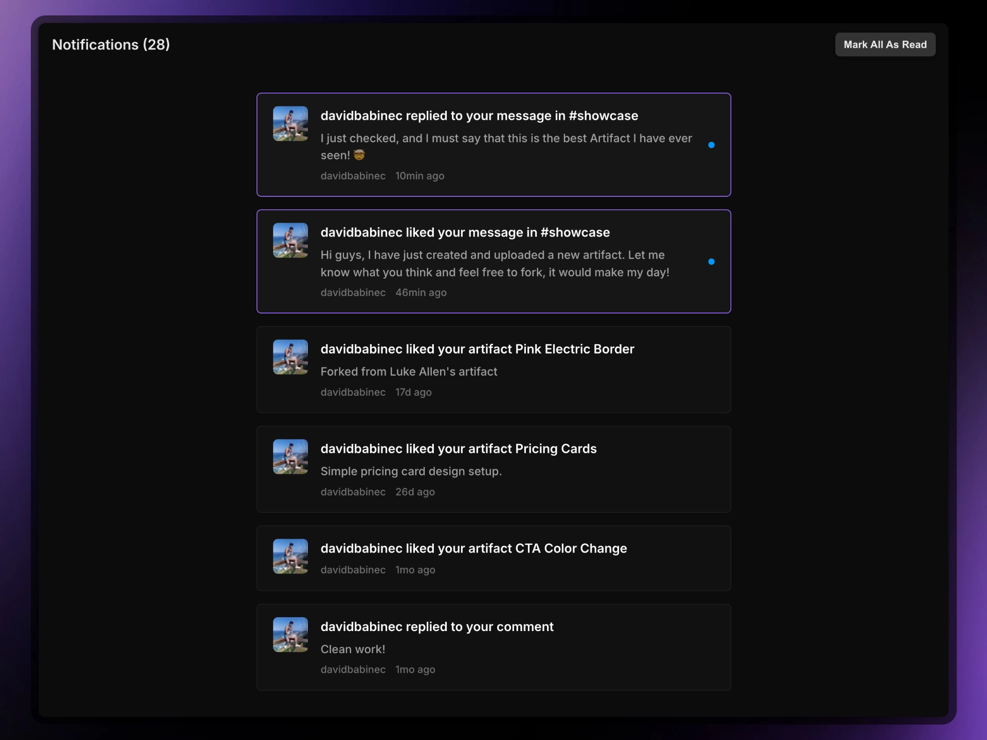Click davidbabinec username beside '26d ago'
Viewport: 987px width, 740px height.
pos(353,492)
